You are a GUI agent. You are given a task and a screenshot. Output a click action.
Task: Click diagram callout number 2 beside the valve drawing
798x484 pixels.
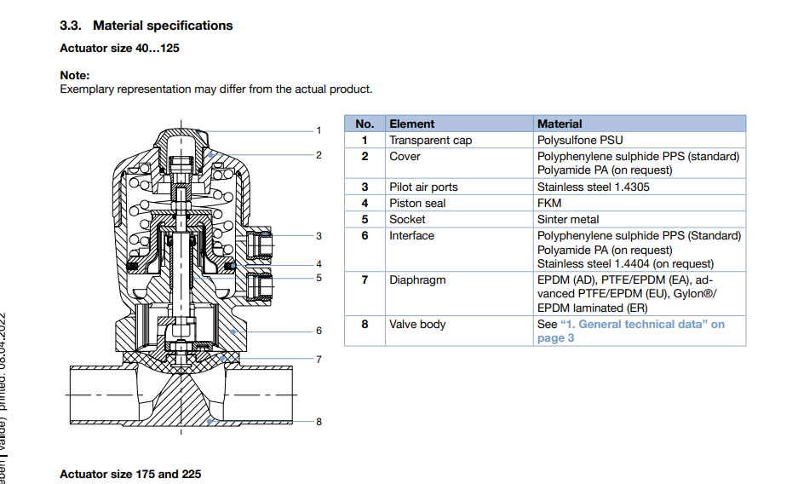point(319,155)
